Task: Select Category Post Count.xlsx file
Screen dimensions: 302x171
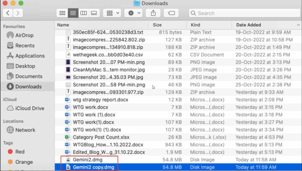Action: (x=101, y=137)
